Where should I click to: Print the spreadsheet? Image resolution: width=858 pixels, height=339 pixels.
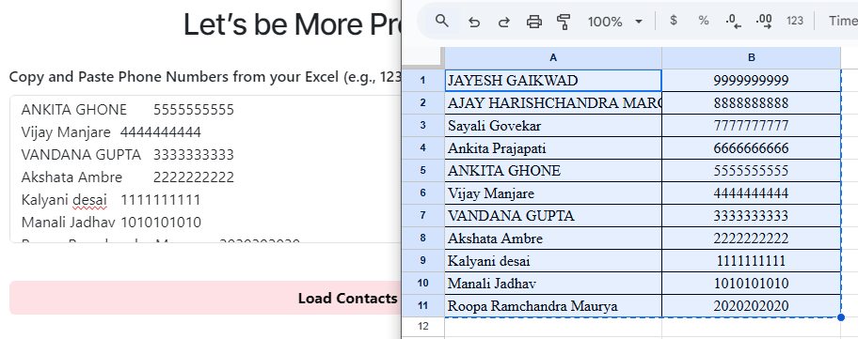(x=534, y=22)
